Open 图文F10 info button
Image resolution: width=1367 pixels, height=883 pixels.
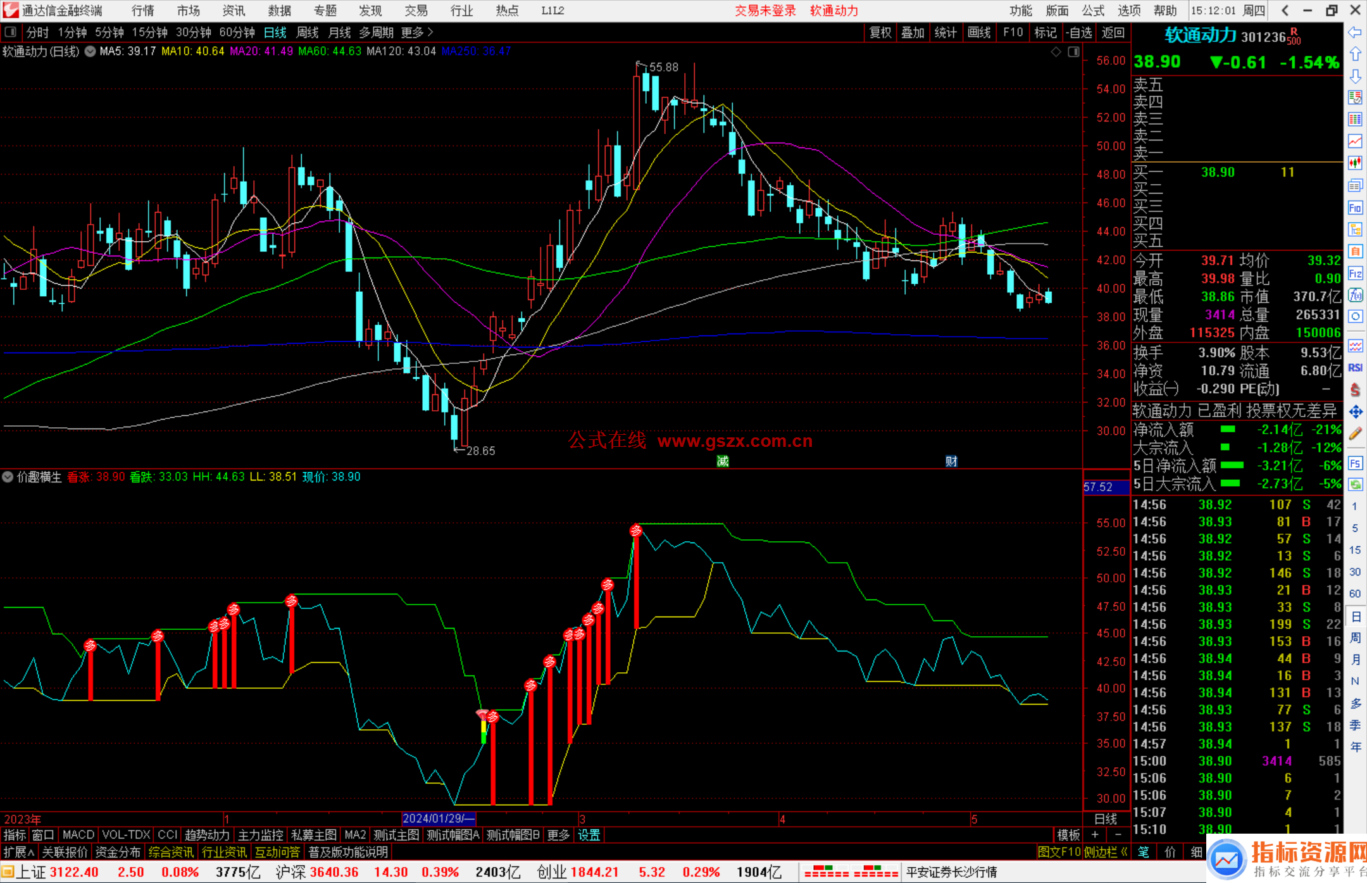coord(1059,852)
